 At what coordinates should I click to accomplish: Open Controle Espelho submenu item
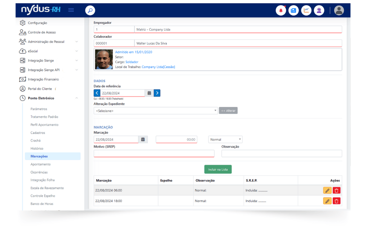click(43, 196)
